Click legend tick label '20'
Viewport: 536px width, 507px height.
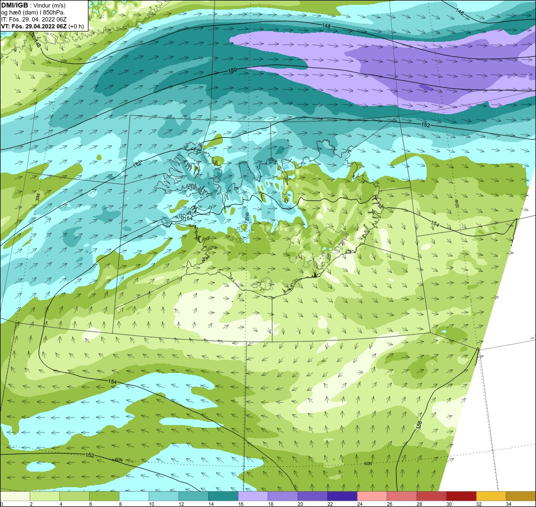(x=301, y=504)
